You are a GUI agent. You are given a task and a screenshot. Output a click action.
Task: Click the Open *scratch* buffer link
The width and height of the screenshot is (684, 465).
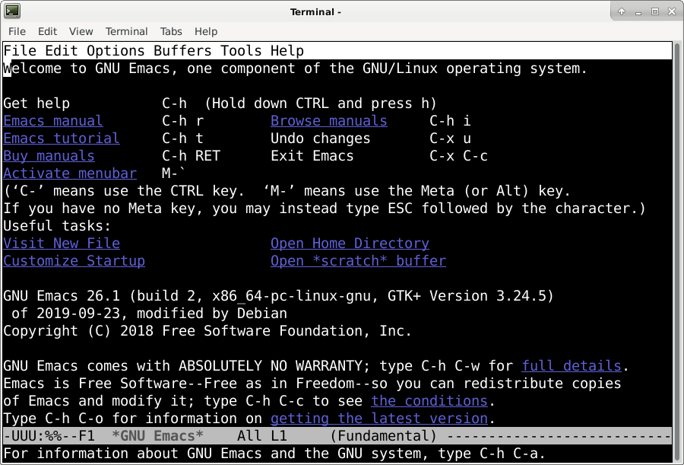pyautogui.click(x=358, y=260)
